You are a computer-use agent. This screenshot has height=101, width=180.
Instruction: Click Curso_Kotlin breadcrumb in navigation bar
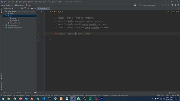coord(6,5)
